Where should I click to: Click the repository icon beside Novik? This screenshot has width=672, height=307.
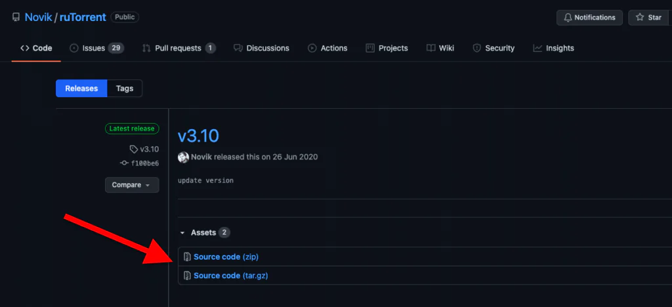tap(16, 17)
